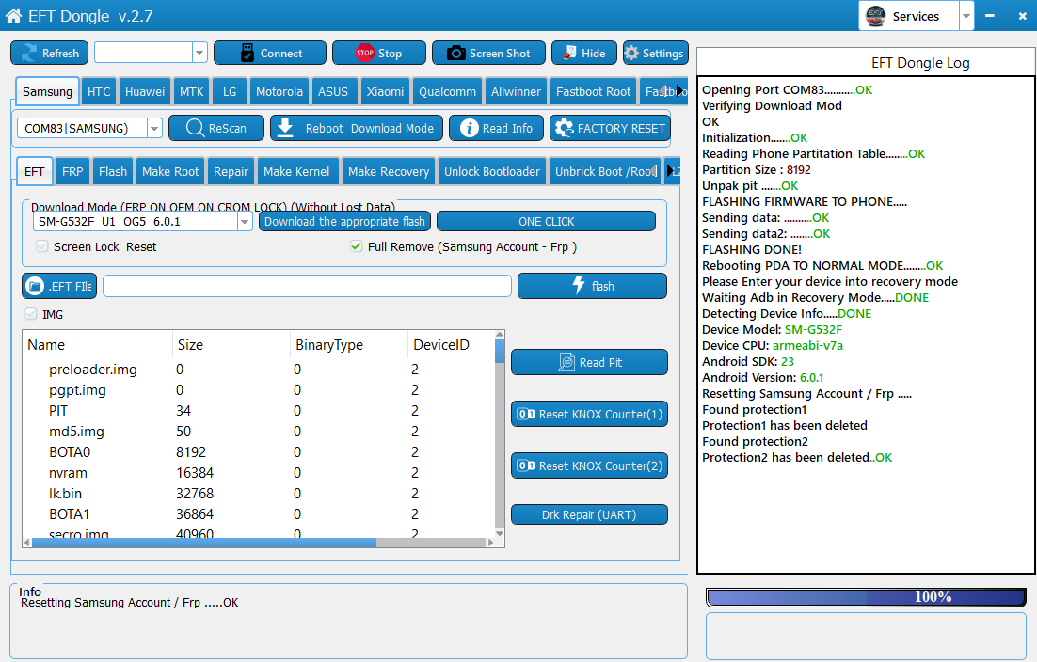
Task: Click the info icon on Read Info
Action: (x=469, y=128)
